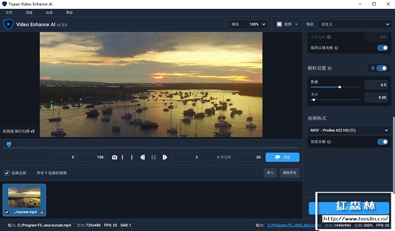Toggle the 颗粒设置 grain switch off
The width and height of the screenshot is (395, 231).
pyautogui.click(x=382, y=68)
